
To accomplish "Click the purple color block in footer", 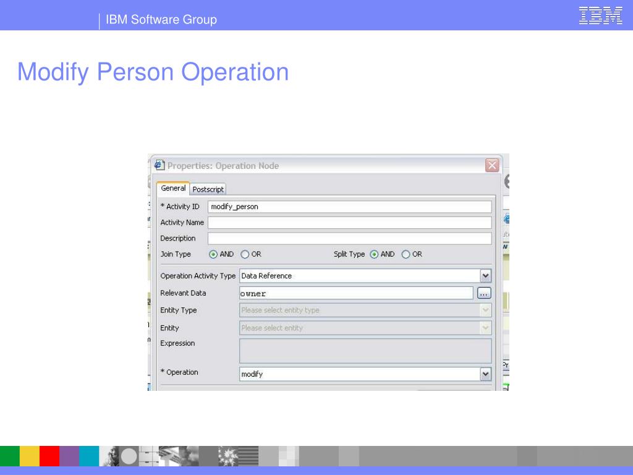I will (69, 456).
